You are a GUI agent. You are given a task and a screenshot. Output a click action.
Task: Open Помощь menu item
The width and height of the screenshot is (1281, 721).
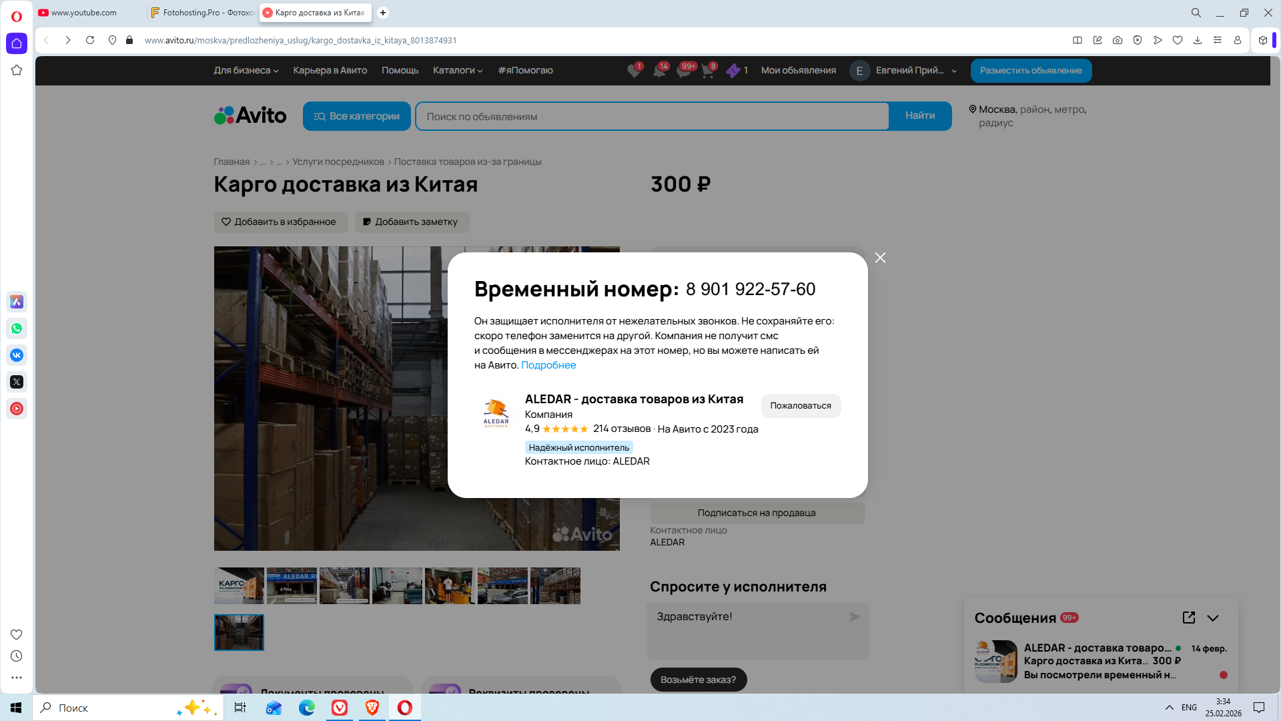(400, 70)
